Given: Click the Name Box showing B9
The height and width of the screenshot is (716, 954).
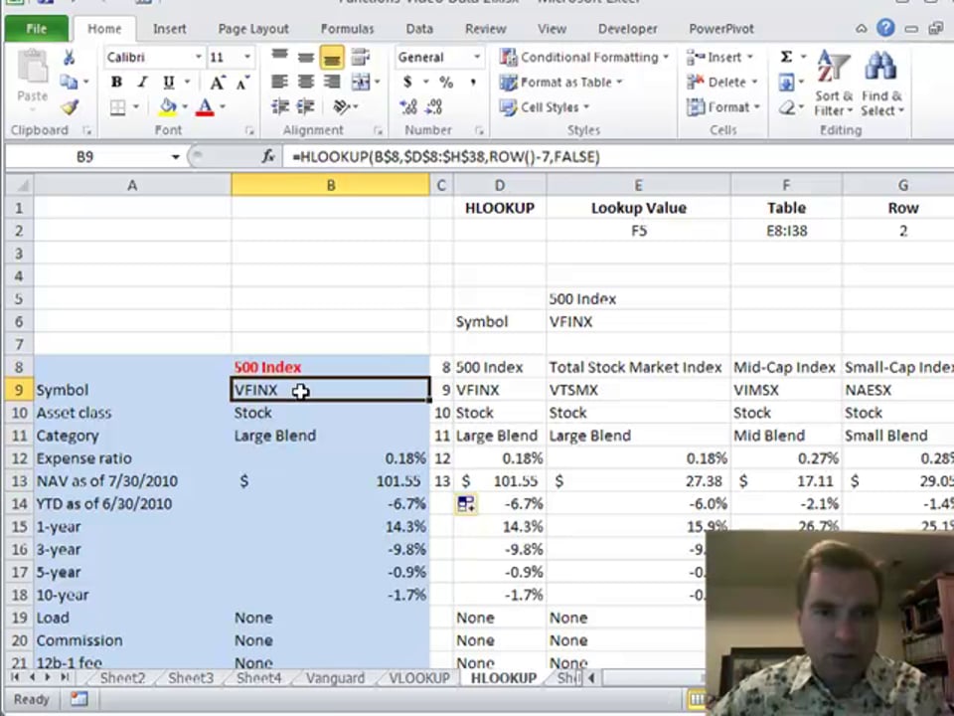Looking at the screenshot, I should (x=85, y=157).
